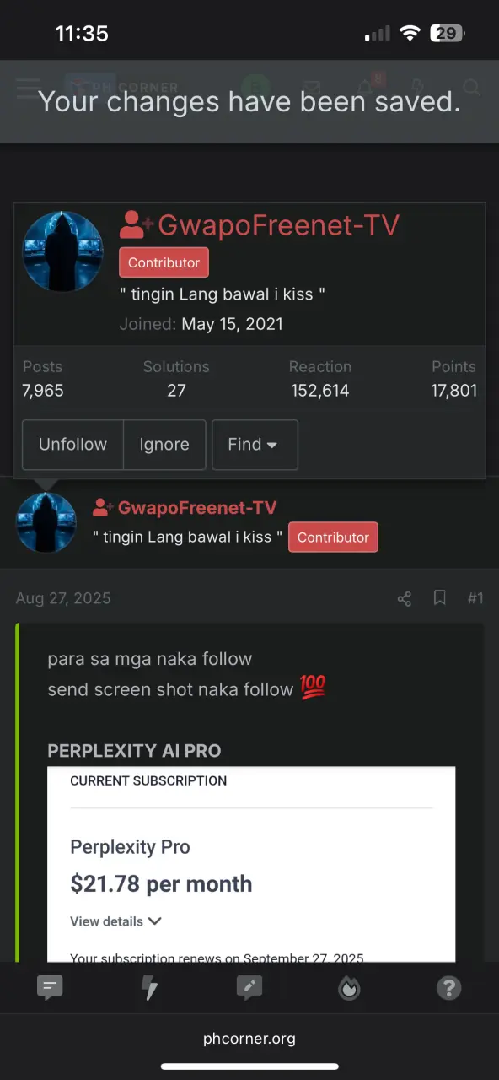Viewport: 499px width, 1080px height.
Task: Click the Aug 27, 2025 post date
Action: [x=63, y=598]
